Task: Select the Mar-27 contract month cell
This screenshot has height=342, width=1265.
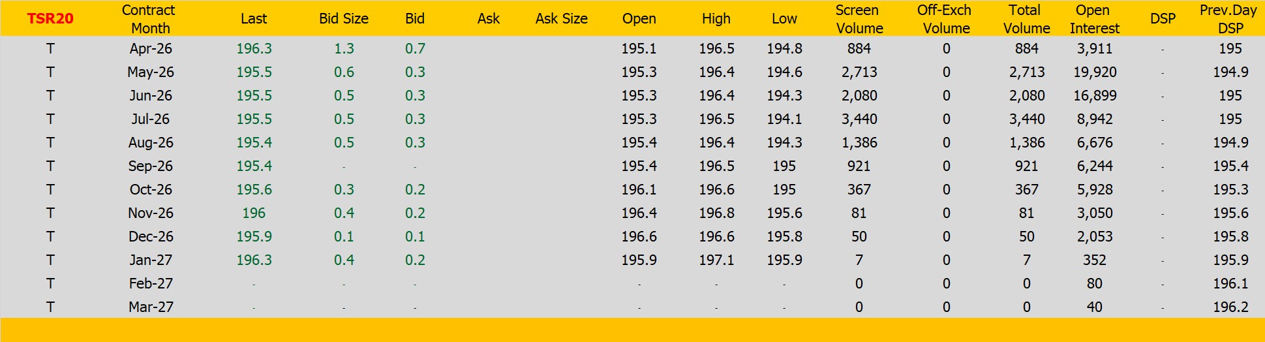Action: [x=151, y=307]
